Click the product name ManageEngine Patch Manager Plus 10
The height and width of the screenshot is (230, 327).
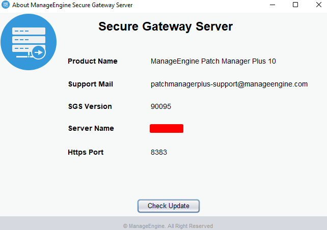(213, 61)
